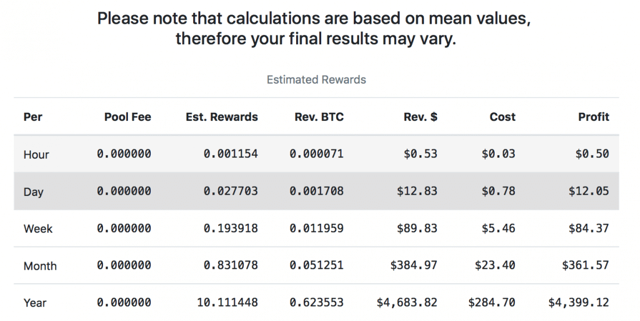Click the Per column header
The height and width of the screenshot is (321, 640).
click(33, 117)
